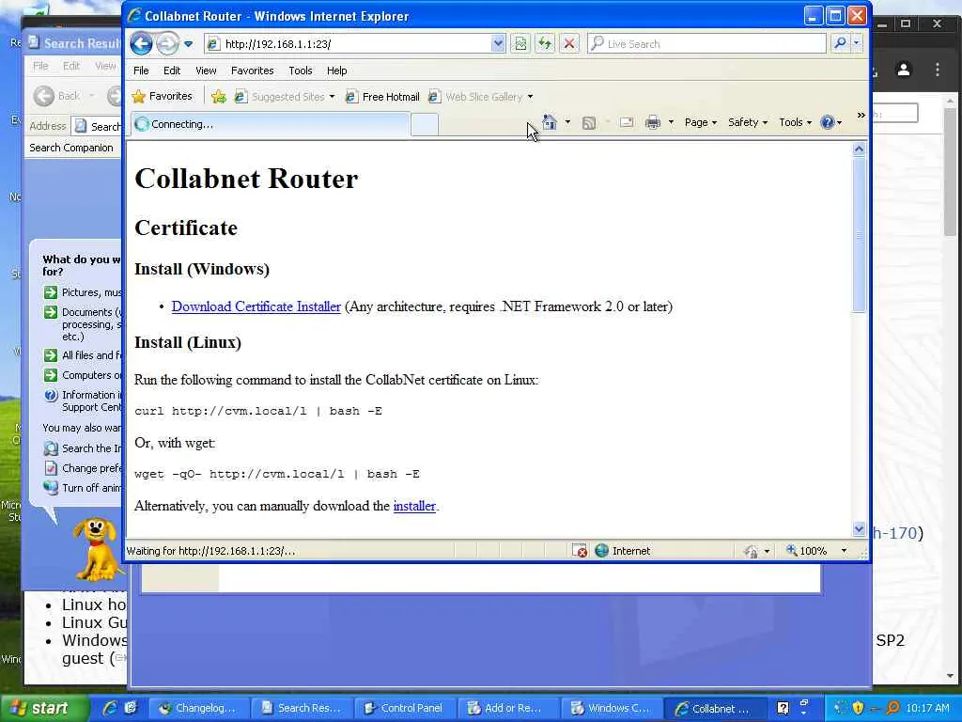Open the Page command menu
The width and height of the screenshot is (962, 722).
tap(701, 122)
